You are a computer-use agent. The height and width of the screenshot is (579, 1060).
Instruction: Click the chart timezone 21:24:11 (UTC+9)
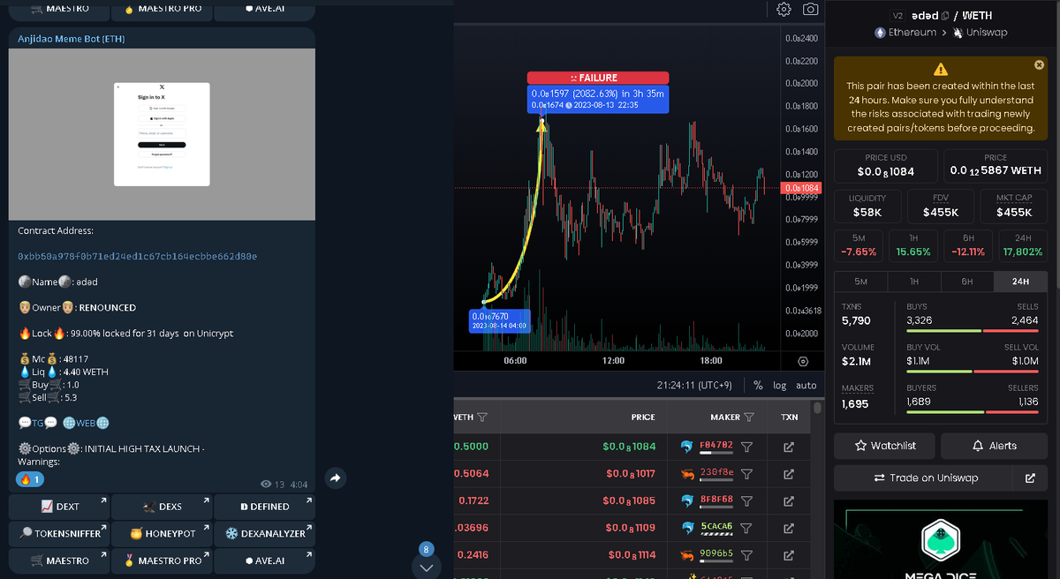695,386
